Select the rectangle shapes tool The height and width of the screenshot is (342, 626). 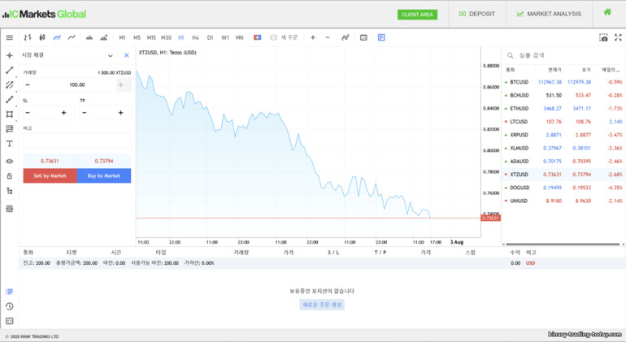pos(10,114)
